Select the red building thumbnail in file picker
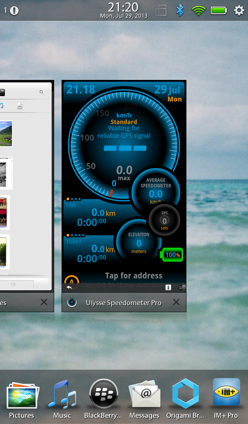 click(x=5, y=212)
